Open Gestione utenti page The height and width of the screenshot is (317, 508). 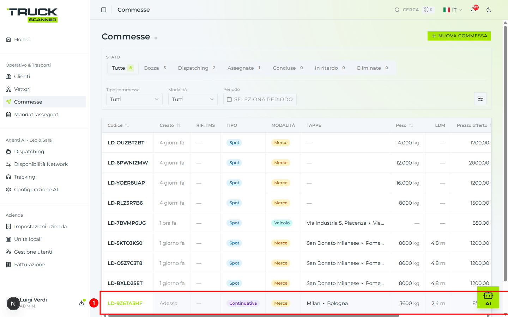point(44,252)
